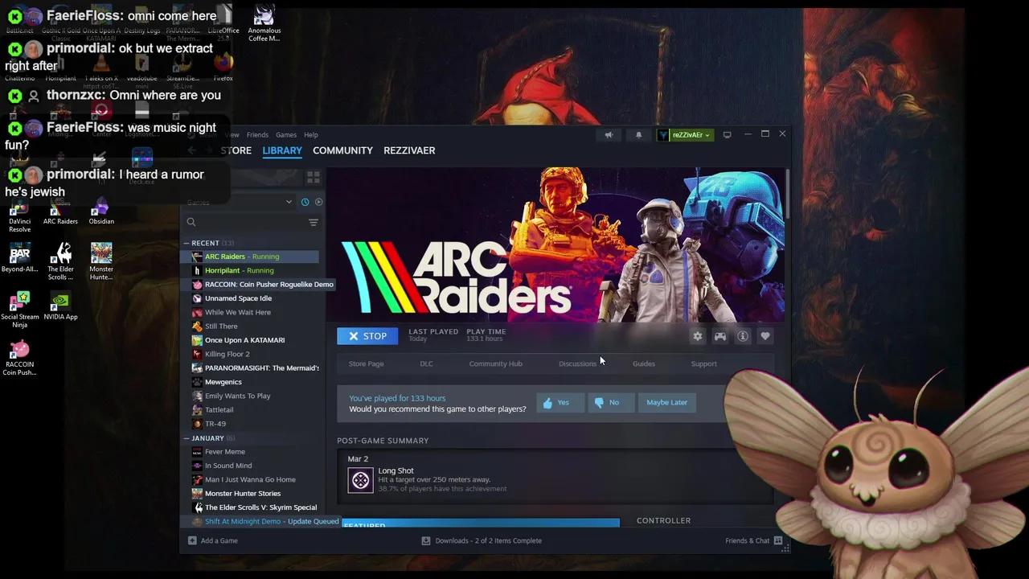The width and height of the screenshot is (1029, 579).
Task: Select Unnamed Space Idle game
Action: 250,298
